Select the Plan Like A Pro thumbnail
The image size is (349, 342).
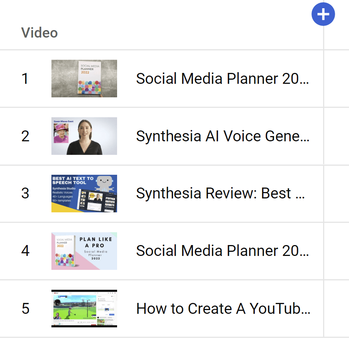click(84, 251)
